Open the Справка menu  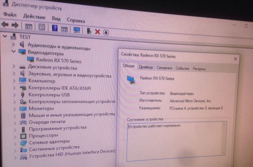coord(76,20)
